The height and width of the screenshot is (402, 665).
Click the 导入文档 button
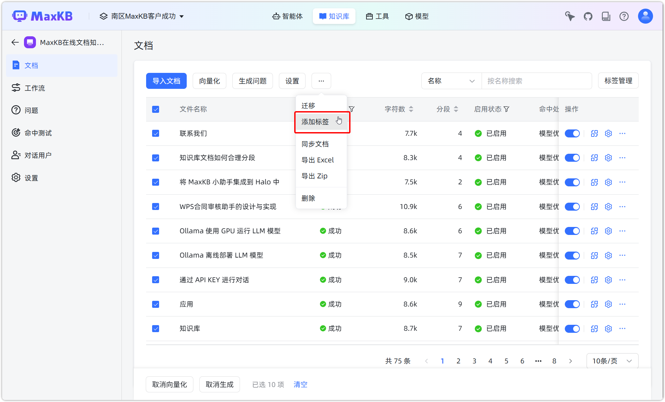pyautogui.click(x=166, y=81)
